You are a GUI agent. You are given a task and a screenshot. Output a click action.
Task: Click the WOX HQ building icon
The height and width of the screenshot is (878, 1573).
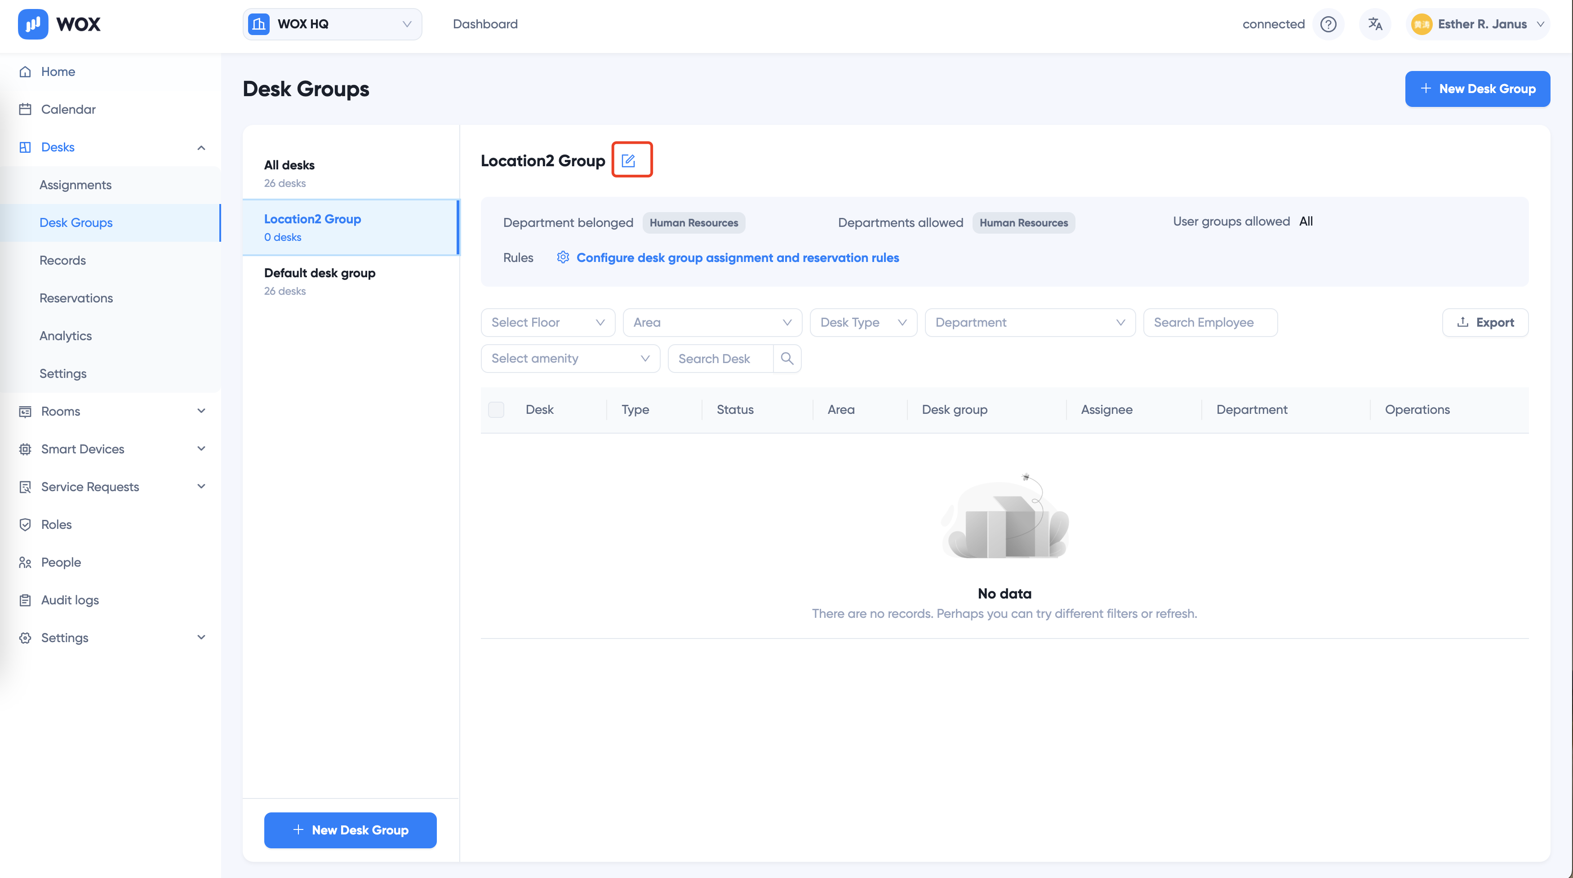pos(258,24)
